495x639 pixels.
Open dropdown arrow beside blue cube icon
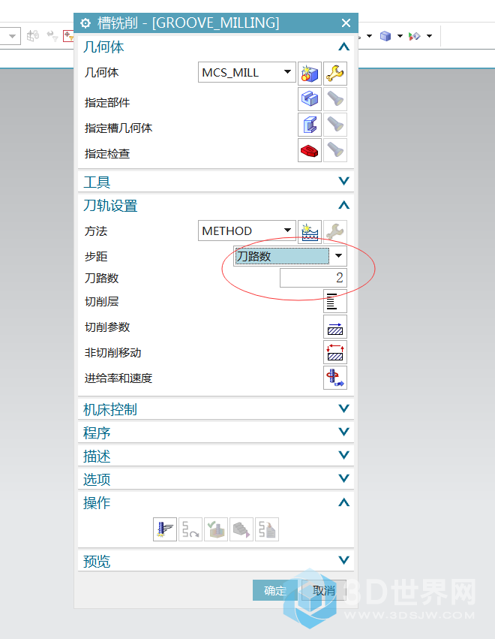pyautogui.click(x=400, y=36)
